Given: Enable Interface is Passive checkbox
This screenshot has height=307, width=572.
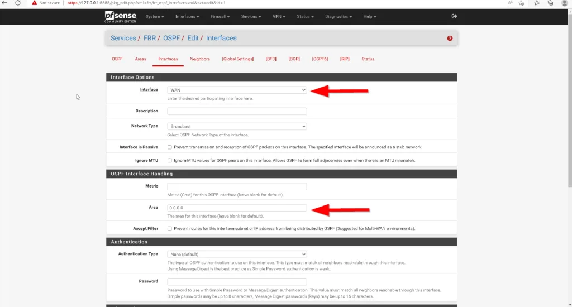Looking at the screenshot, I should tap(170, 147).
